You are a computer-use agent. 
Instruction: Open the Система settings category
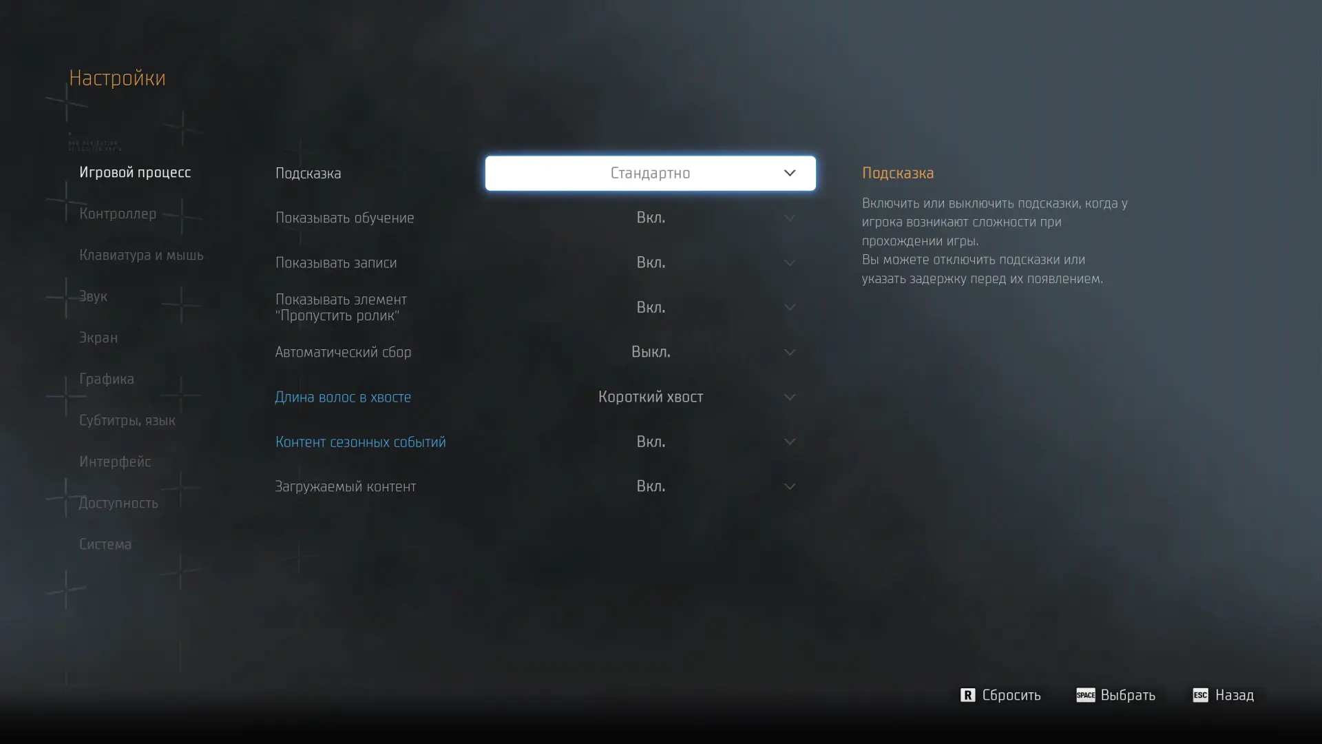point(105,544)
